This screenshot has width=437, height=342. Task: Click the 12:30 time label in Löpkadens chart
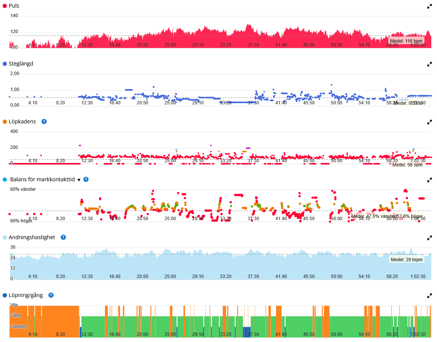point(87,161)
